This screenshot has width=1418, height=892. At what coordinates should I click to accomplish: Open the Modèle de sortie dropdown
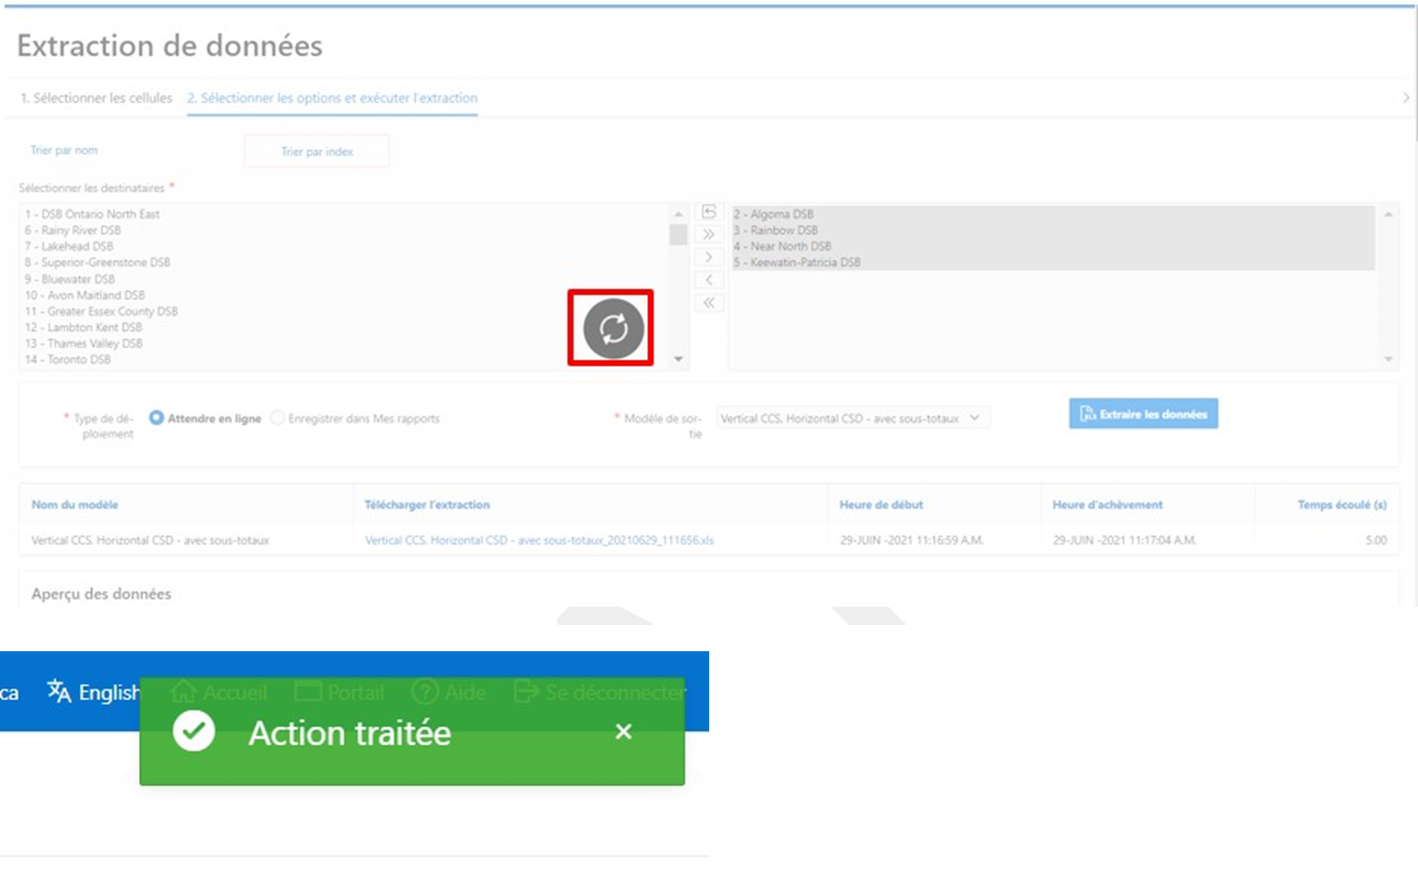852,419
